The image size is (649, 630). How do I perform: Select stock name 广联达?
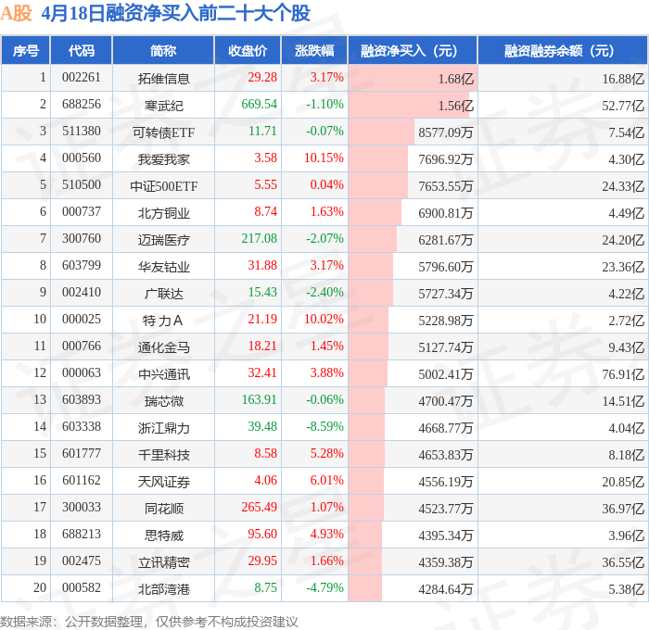tap(164, 294)
